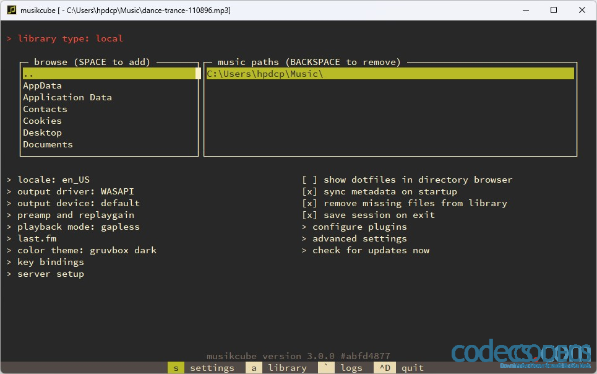
Task: Open the locale: en_US setting
Action: click(48, 180)
